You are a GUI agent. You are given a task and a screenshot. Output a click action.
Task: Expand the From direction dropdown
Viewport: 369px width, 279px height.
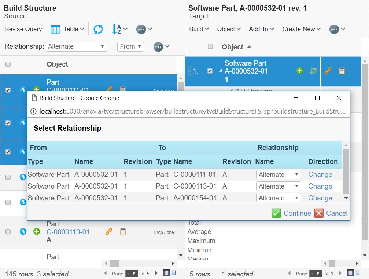click(130, 46)
